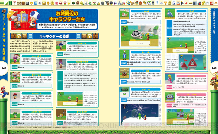Viewport: 218px width, 134px height.
Task: Click the Chain Chomp icon
Action: (111, 3)
